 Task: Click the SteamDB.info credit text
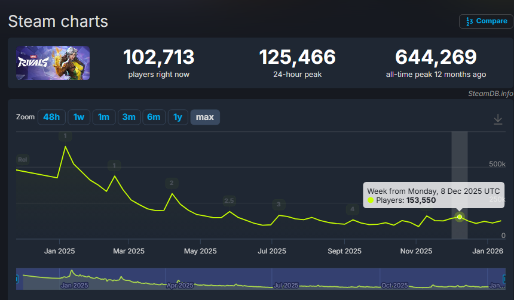click(x=491, y=94)
